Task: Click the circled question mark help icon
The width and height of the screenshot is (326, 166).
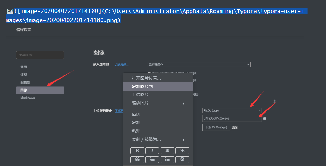Action: tap(274, 101)
